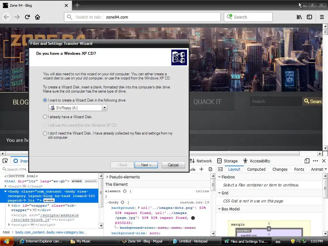Image resolution: width=328 pixels, height=246 pixels.
Task: Click the Next button in the wizard
Action: point(146,165)
